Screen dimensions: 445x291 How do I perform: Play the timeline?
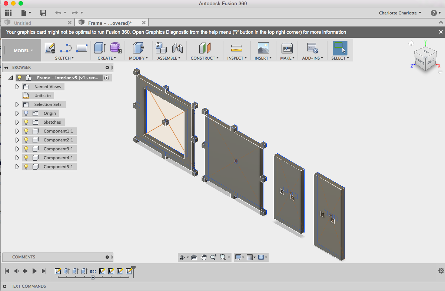click(x=34, y=271)
